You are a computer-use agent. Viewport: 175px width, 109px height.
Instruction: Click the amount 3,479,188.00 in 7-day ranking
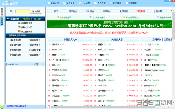point(132,44)
